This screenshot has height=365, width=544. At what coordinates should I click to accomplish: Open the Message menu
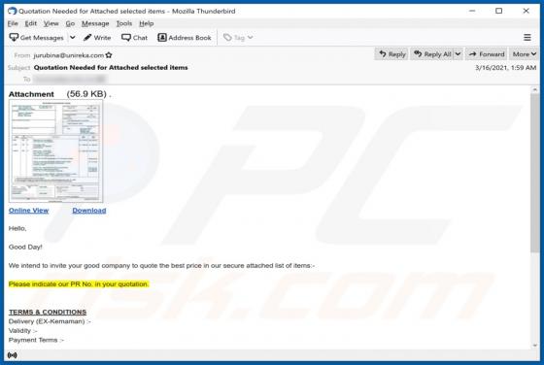coord(95,23)
